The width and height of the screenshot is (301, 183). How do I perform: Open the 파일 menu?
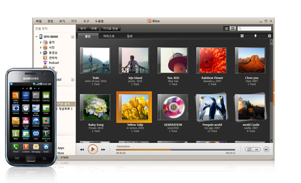point(39,21)
